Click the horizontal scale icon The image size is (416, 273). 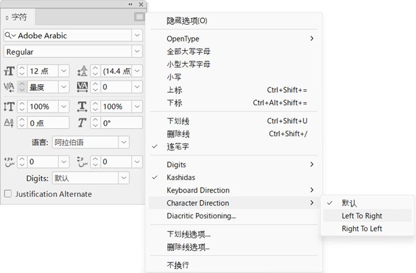pos(82,106)
